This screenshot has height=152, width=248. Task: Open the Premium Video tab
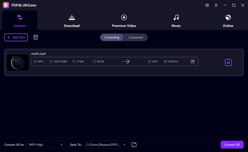[124, 21]
